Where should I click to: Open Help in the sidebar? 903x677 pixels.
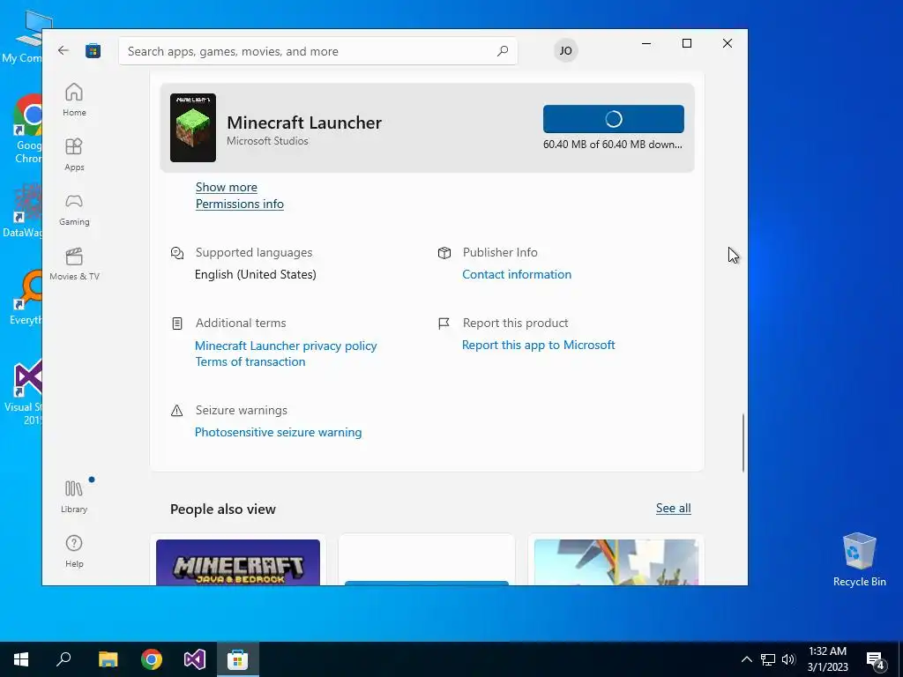click(x=74, y=551)
